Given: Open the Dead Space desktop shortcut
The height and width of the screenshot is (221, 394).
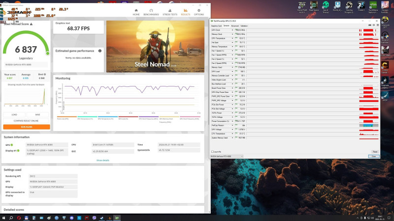Looking at the screenshot, I should (x=314, y=6).
